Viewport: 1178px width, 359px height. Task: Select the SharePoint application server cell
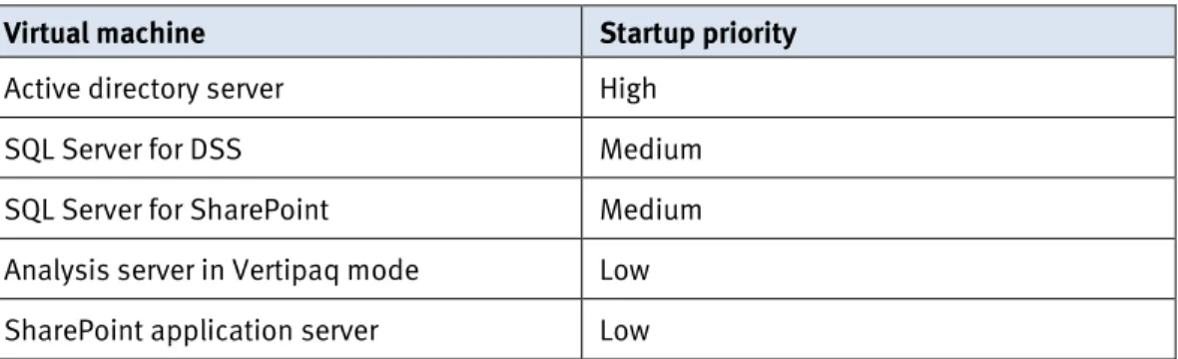(290, 329)
